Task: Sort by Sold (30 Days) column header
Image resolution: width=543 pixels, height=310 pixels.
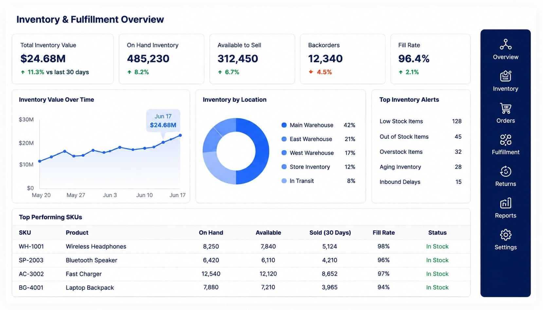Action: click(330, 232)
